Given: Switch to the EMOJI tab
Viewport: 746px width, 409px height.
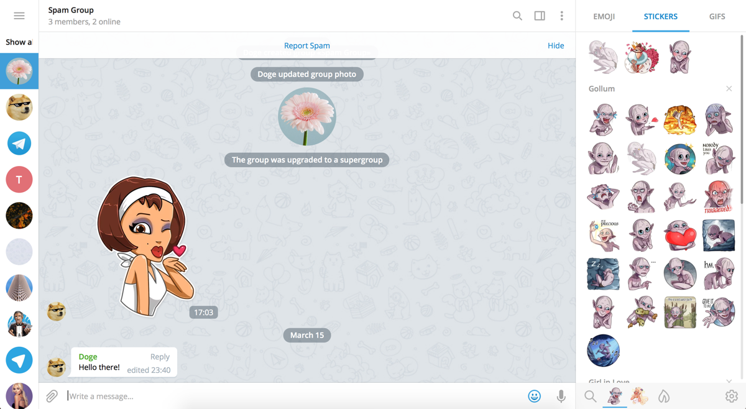Looking at the screenshot, I should [604, 16].
